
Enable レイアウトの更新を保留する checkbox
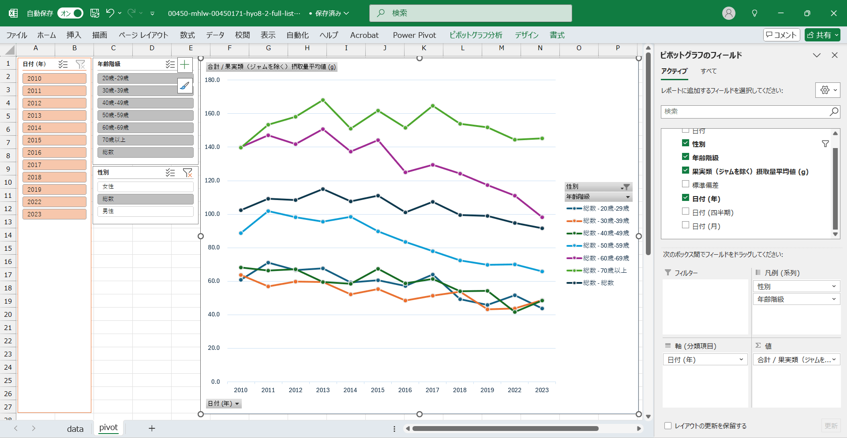click(x=668, y=426)
